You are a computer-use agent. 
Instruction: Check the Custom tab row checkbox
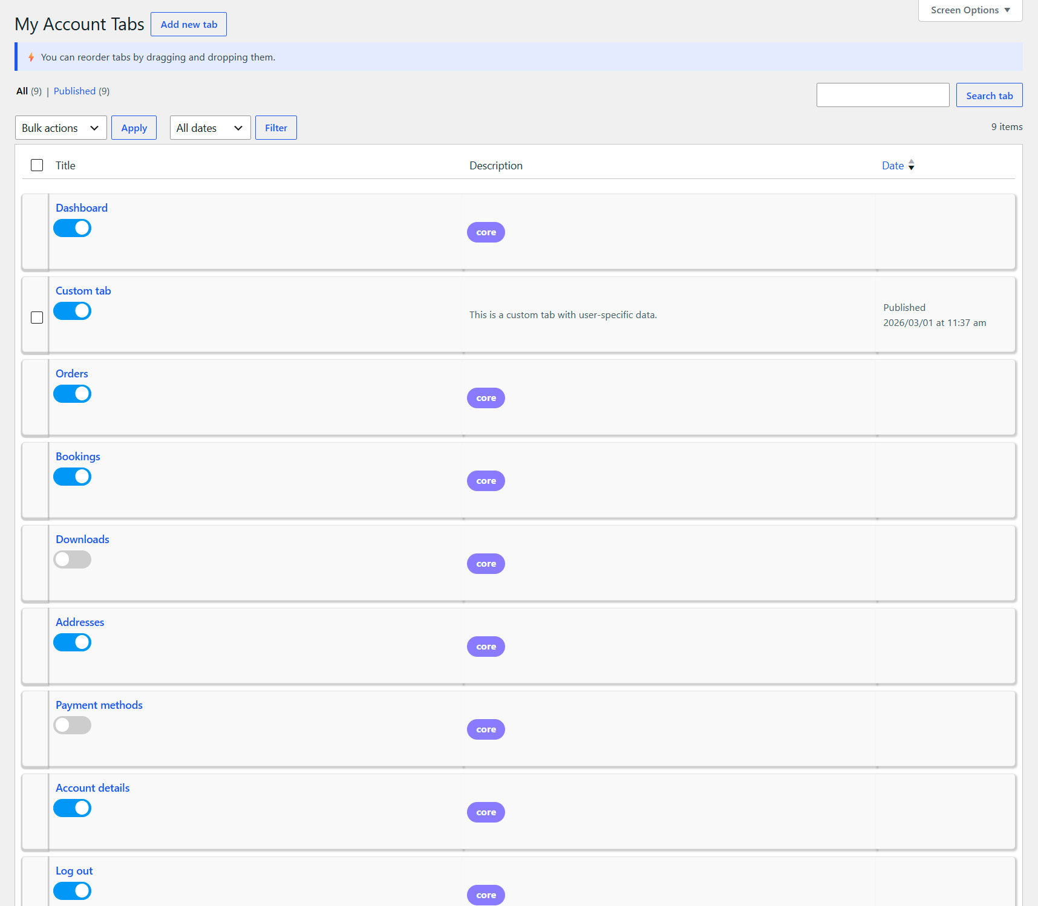point(37,318)
